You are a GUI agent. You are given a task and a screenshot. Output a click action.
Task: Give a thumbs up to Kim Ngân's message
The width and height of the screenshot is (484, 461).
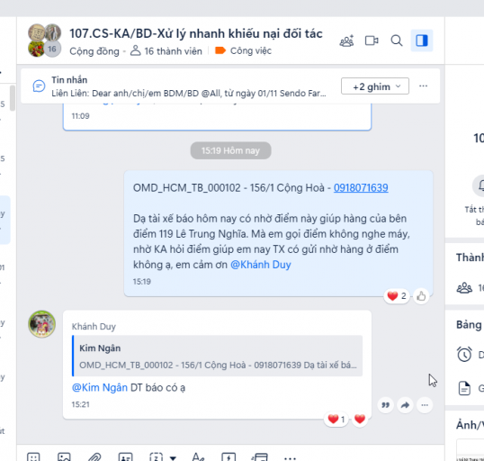tap(421, 296)
